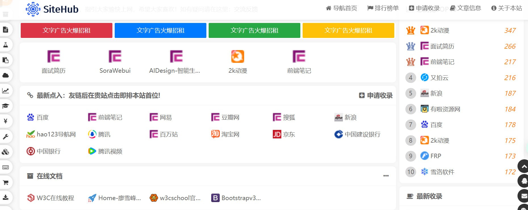Viewport: 528px width, 210px height.
Task: Click the back-to-top arrow button
Action: [x=524, y=166]
